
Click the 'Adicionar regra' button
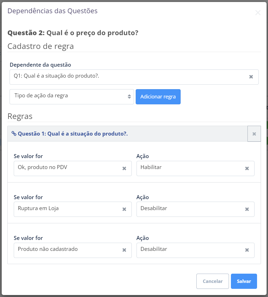(158, 97)
